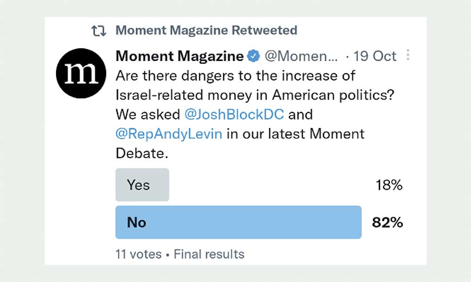Click the retweet arrows icon
This screenshot has height=282, width=471.
(99, 31)
